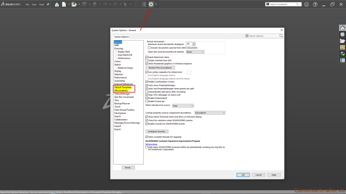Open the user Login account icon
The height and width of the screenshot is (194, 346).
click(306, 4)
